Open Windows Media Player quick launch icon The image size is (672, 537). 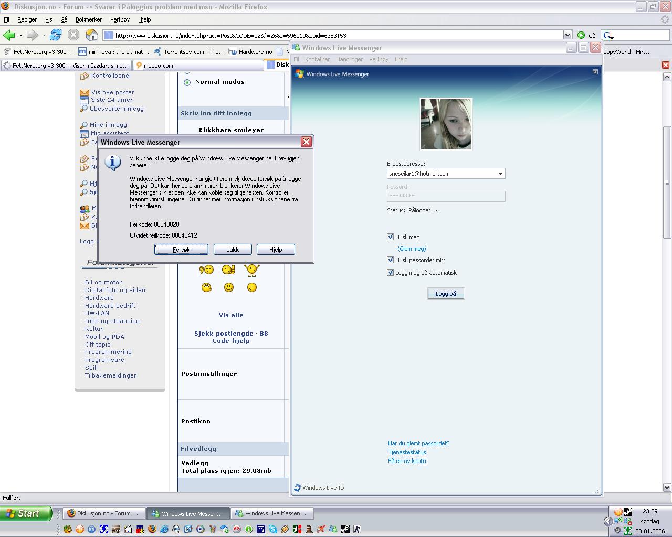[200, 529]
